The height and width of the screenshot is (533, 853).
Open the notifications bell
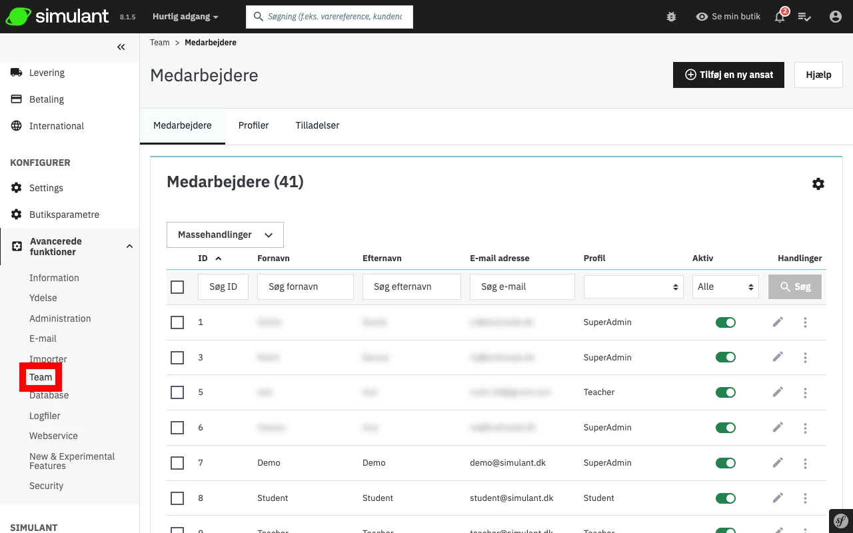click(x=780, y=17)
